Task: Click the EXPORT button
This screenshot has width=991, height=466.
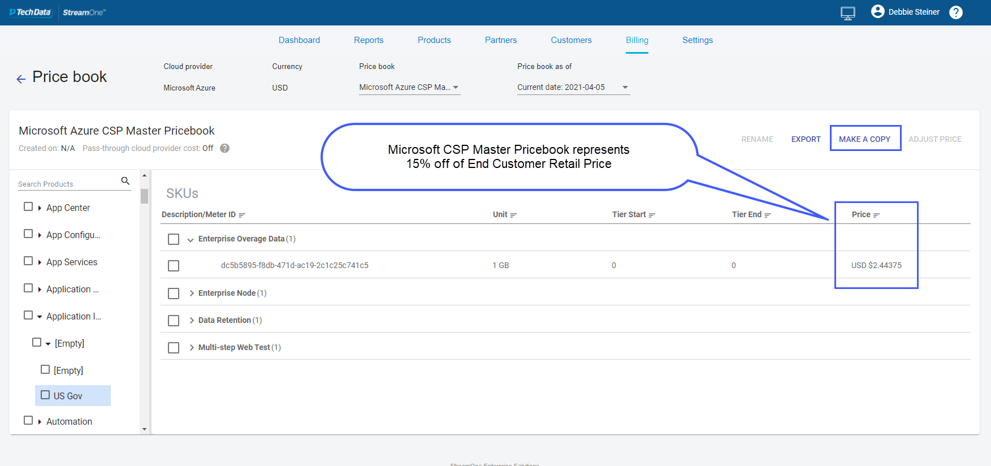Action: [x=806, y=139]
